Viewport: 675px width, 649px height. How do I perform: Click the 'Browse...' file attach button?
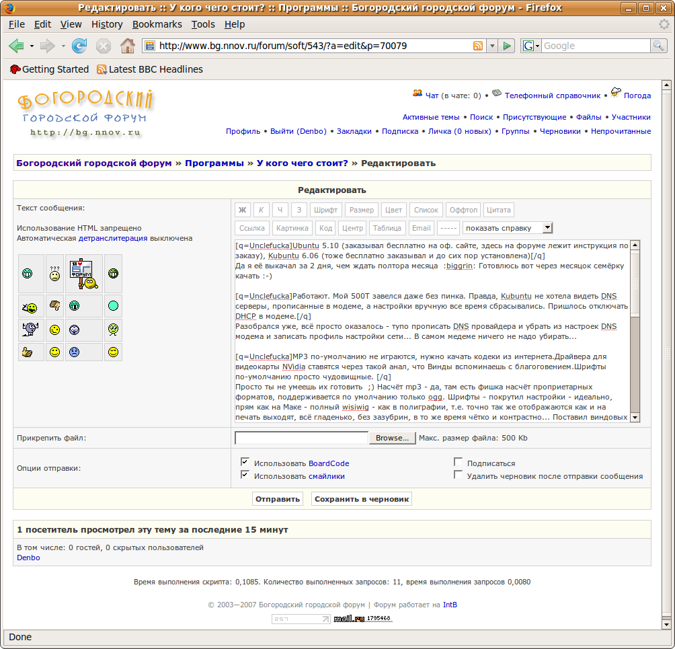[x=392, y=438]
